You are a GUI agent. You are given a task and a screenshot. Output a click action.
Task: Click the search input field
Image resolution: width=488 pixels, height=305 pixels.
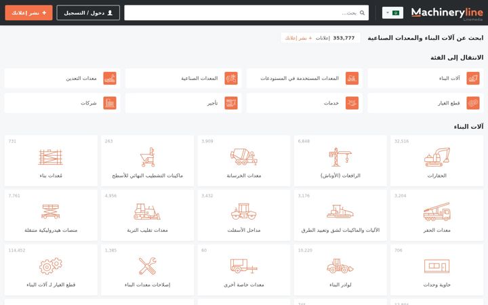[246, 13]
